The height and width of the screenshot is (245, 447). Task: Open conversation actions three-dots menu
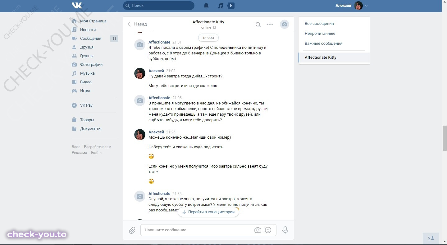(270, 24)
